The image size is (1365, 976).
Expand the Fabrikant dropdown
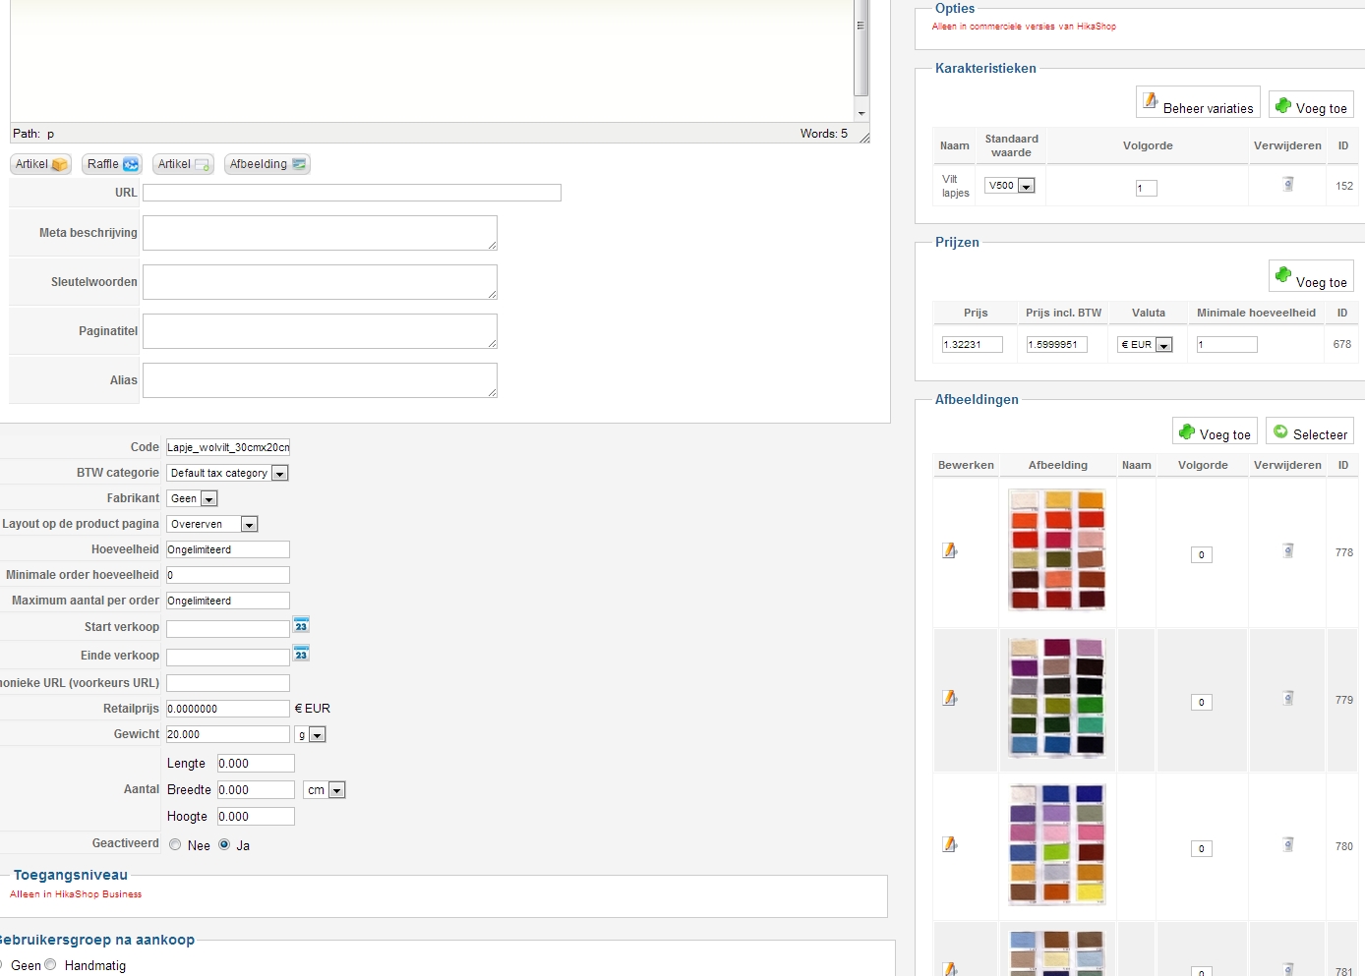[x=192, y=499]
